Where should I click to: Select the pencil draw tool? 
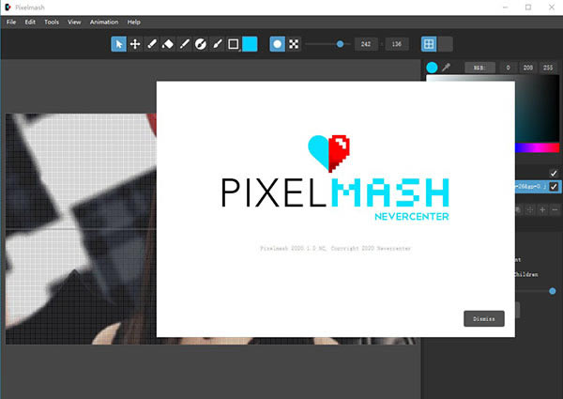click(151, 44)
